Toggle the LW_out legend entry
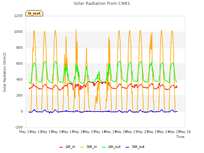The image size is (204, 153). tap(111, 147)
